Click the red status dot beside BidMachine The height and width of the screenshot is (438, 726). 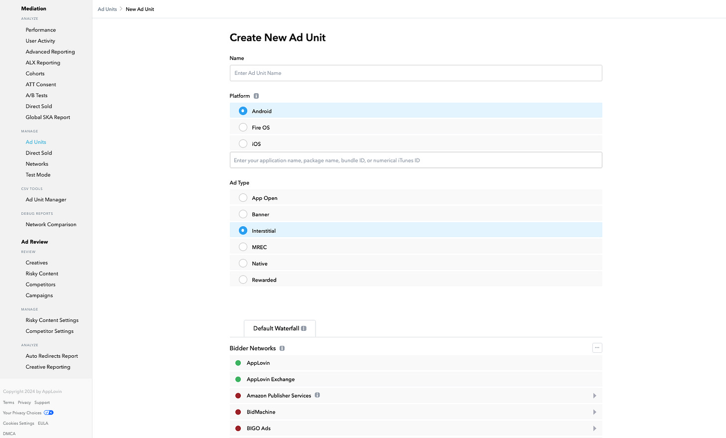coord(238,412)
